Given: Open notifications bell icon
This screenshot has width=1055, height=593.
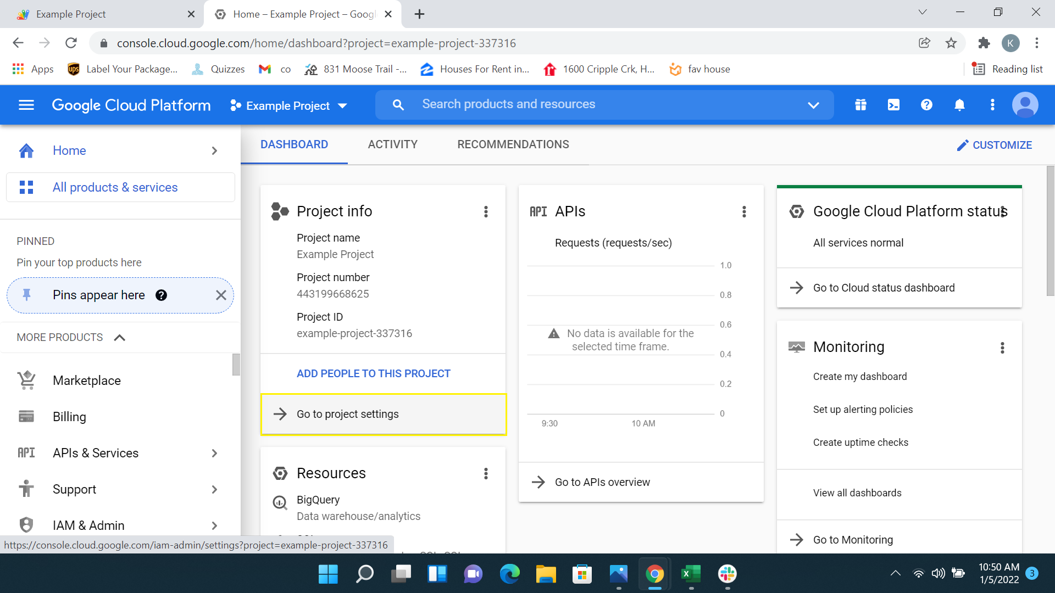Looking at the screenshot, I should point(959,105).
